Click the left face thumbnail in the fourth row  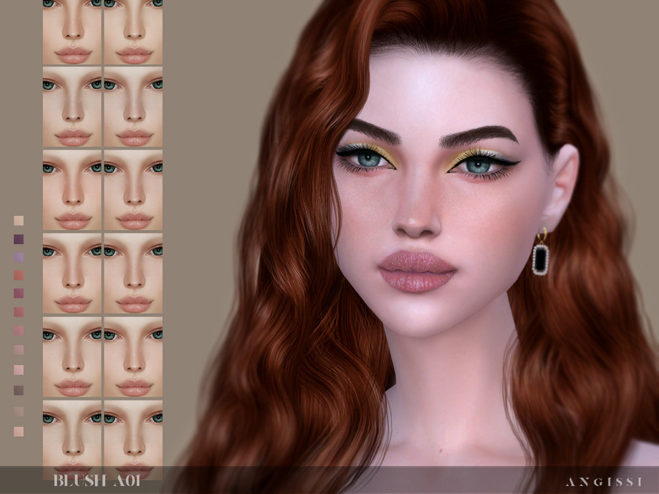tap(72, 273)
